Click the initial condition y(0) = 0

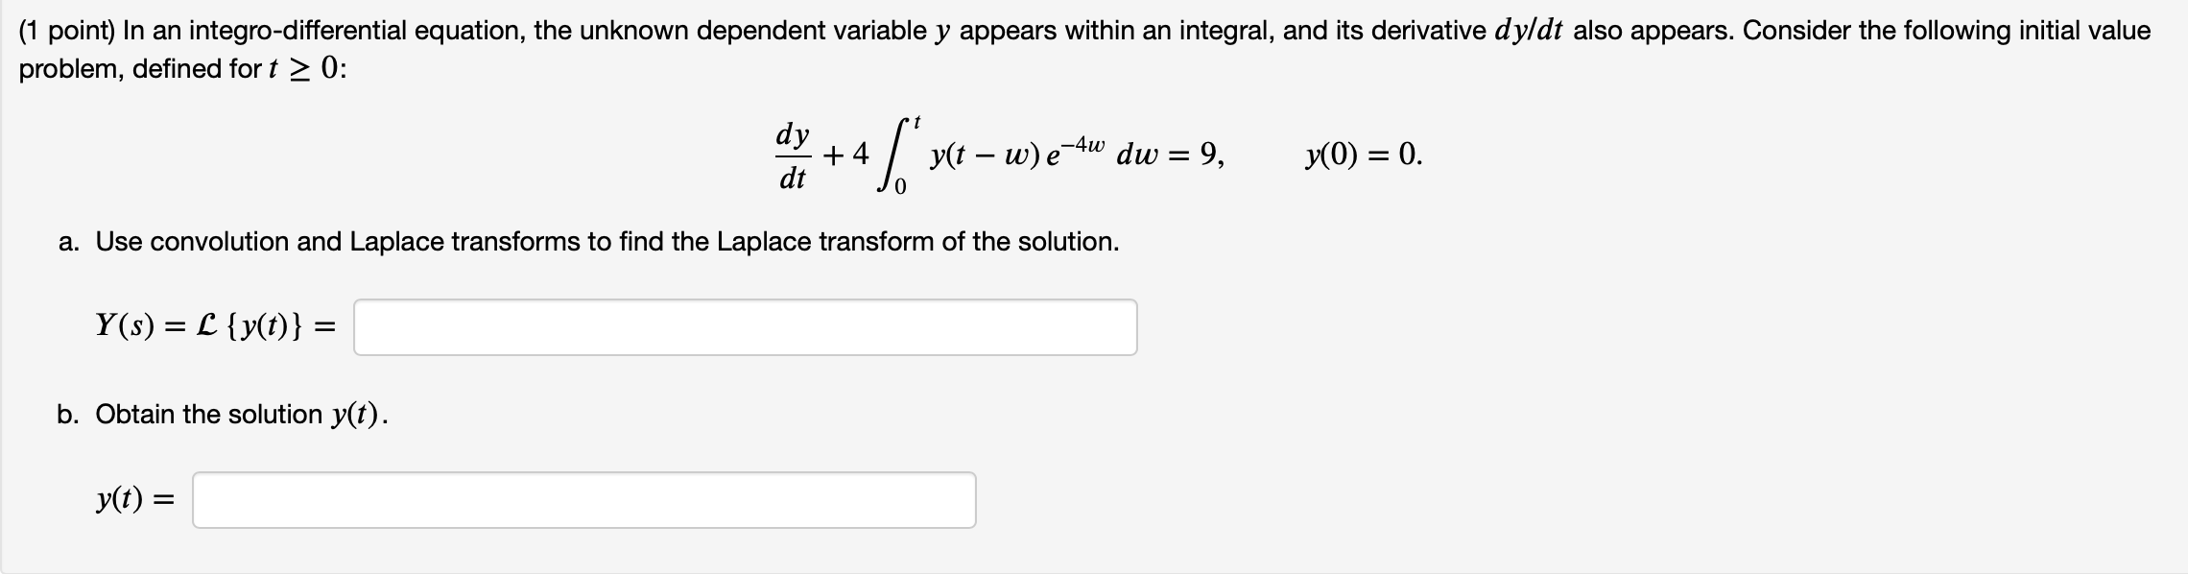tap(1363, 154)
